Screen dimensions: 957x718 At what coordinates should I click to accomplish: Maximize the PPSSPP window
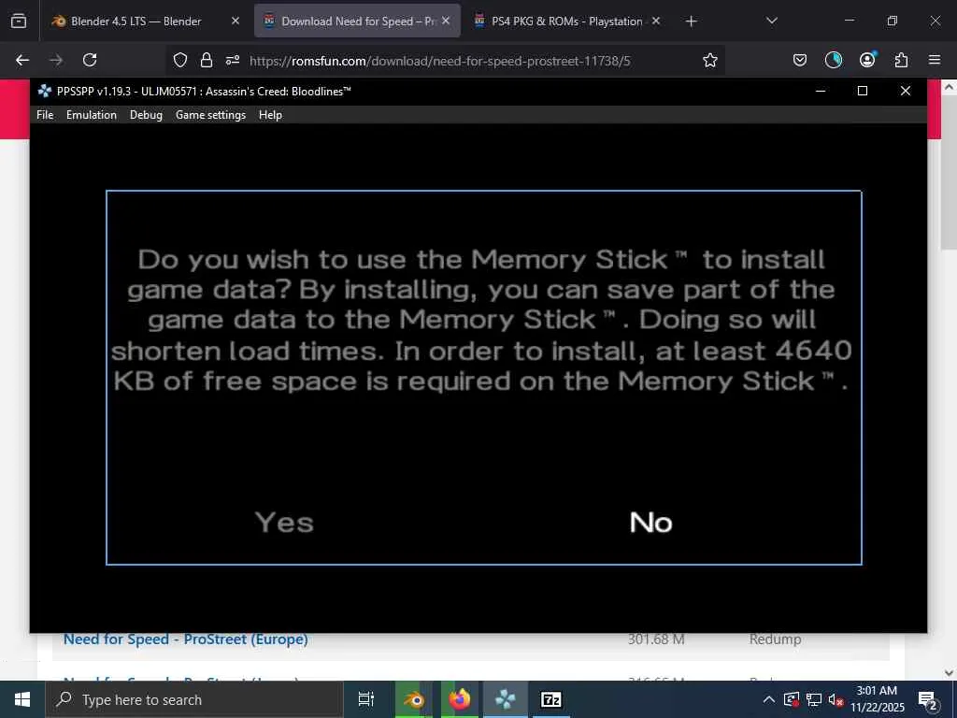(863, 91)
